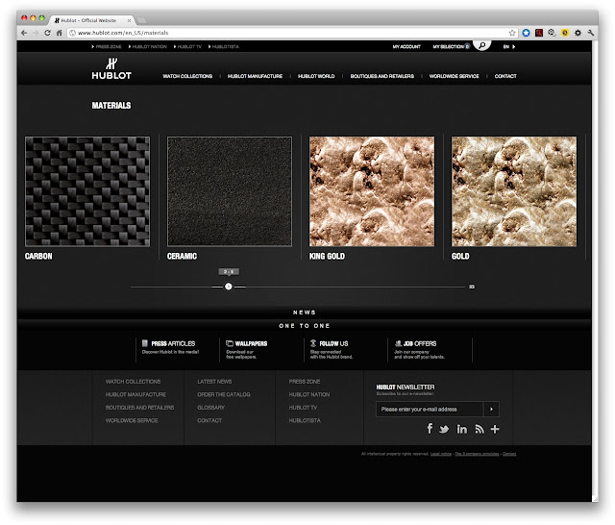Open Hublot World main menu
Screen dimensions: 615x525
pyautogui.click(x=316, y=76)
